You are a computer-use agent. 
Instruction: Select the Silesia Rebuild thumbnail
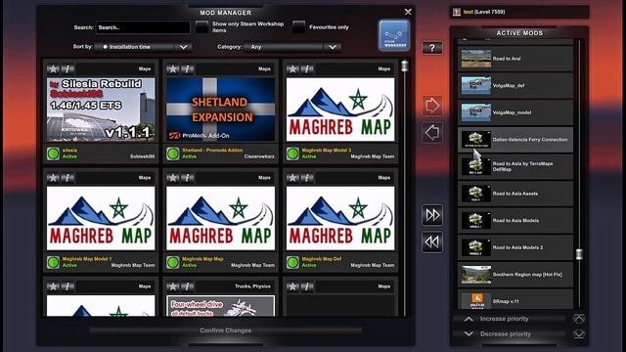(101, 110)
